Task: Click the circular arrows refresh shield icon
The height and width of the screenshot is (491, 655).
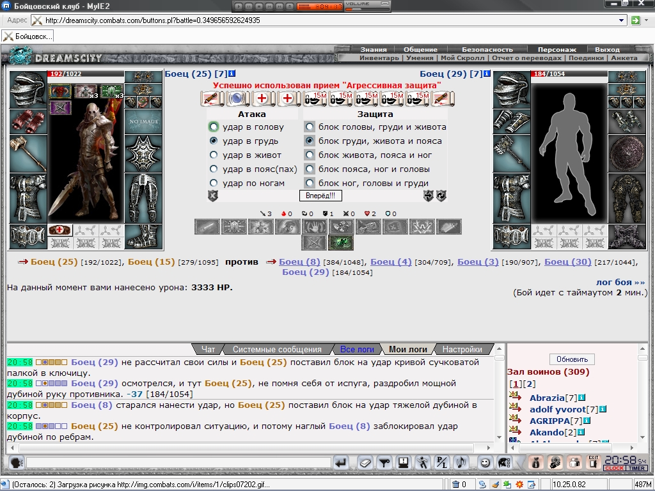Action: click(x=441, y=196)
